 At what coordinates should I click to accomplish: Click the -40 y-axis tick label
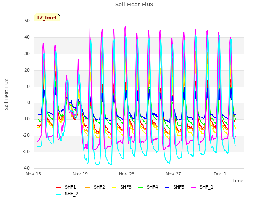click(26, 168)
